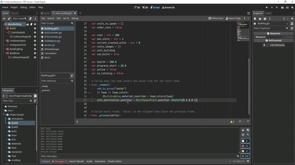The height and width of the screenshot is (165, 295).
Task: Hide first CollisionShape3D node
Action: [35, 37]
